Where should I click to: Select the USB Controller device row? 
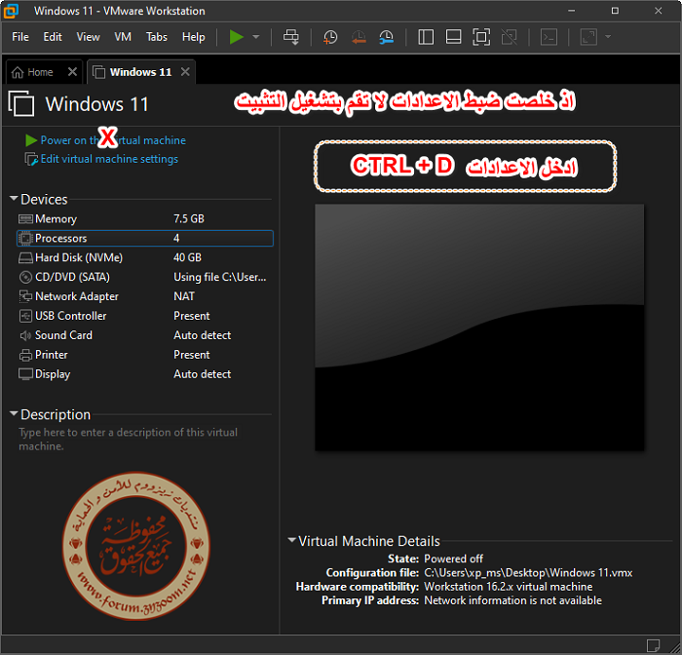click(145, 316)
